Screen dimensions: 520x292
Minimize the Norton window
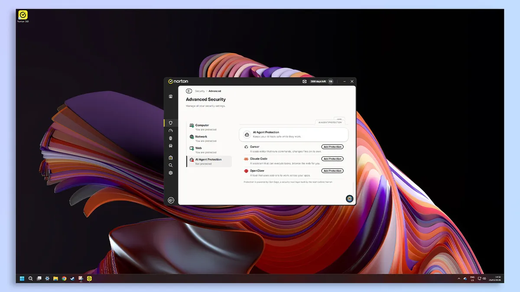[x=344, y=81]
